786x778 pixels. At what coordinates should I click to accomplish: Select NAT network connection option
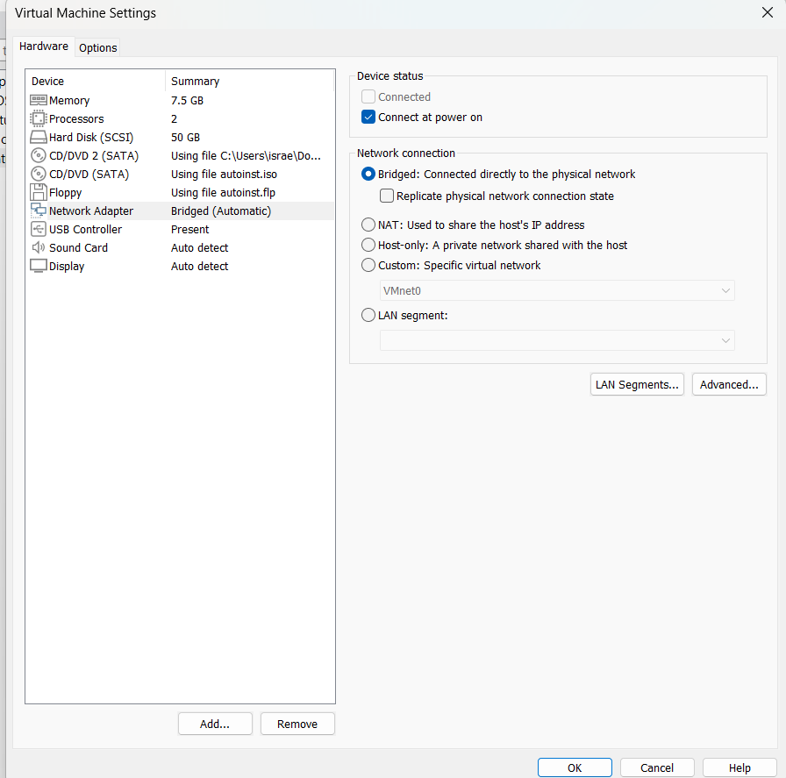coord(368,225)
